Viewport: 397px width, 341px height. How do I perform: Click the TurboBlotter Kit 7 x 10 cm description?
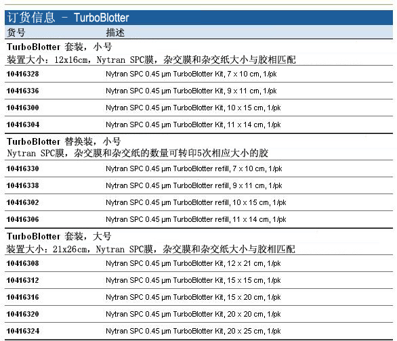point(191,74)
